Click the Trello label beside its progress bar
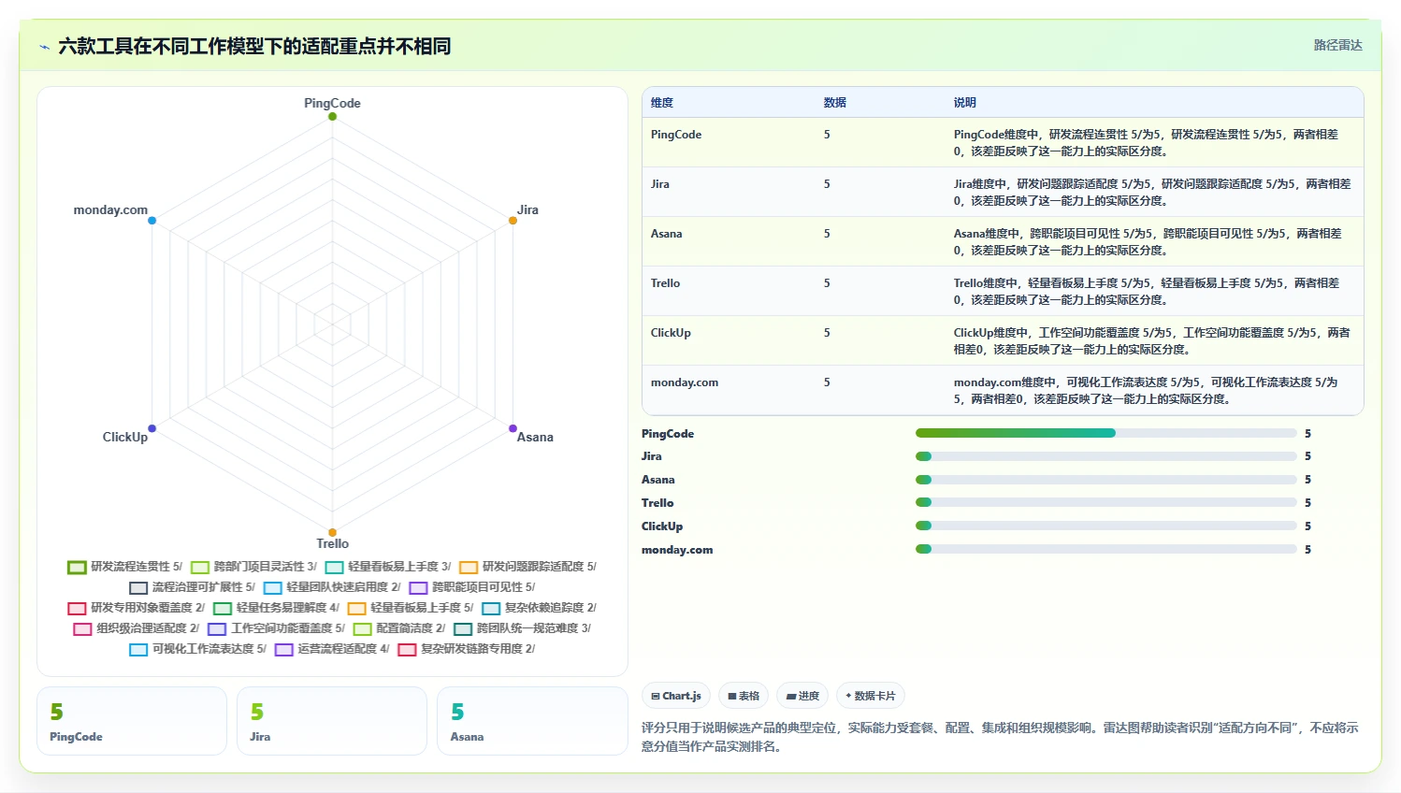Image resolution: width=1401 pixels, height=793 pixels. 657,503
